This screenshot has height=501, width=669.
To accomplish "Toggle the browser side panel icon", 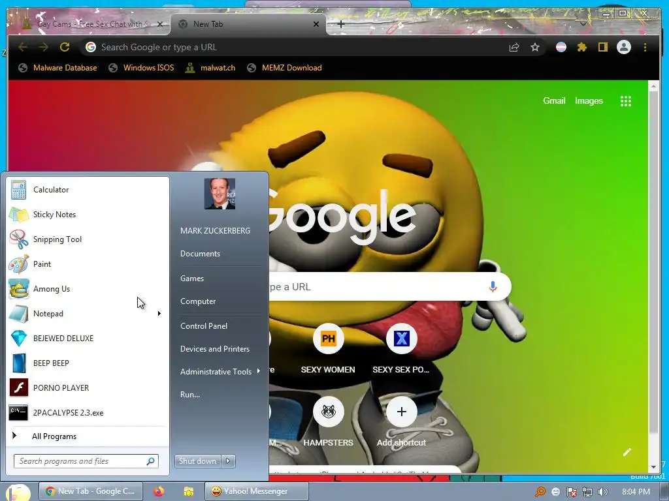I will (603, 47).
